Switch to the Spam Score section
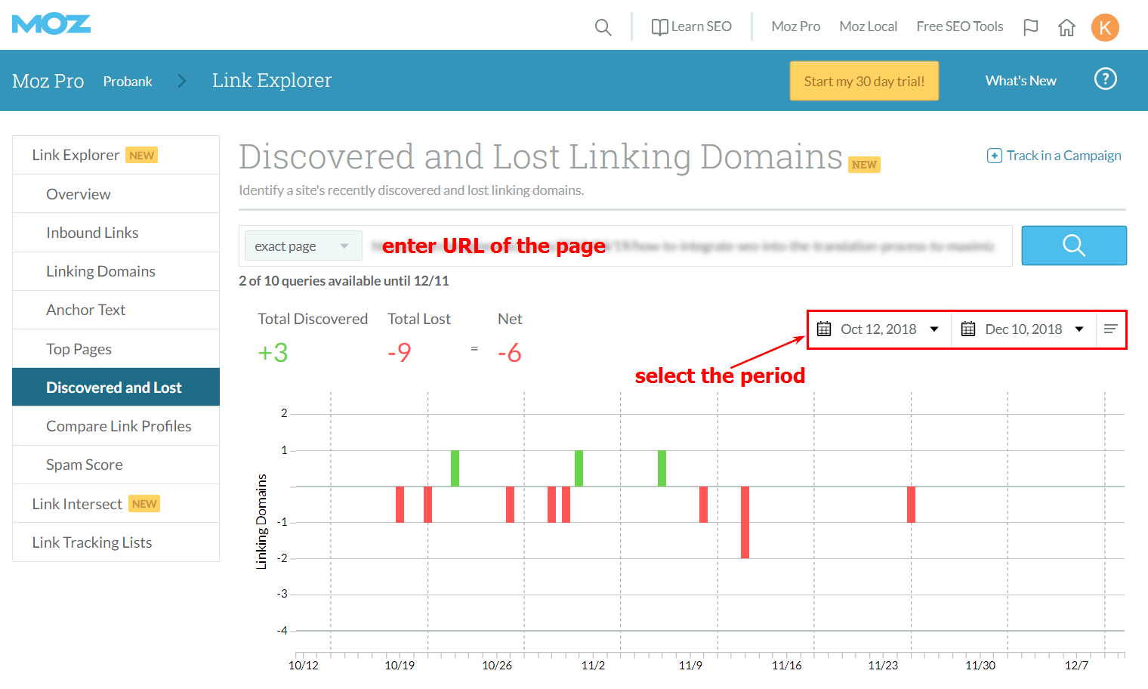 click(84, 464)
